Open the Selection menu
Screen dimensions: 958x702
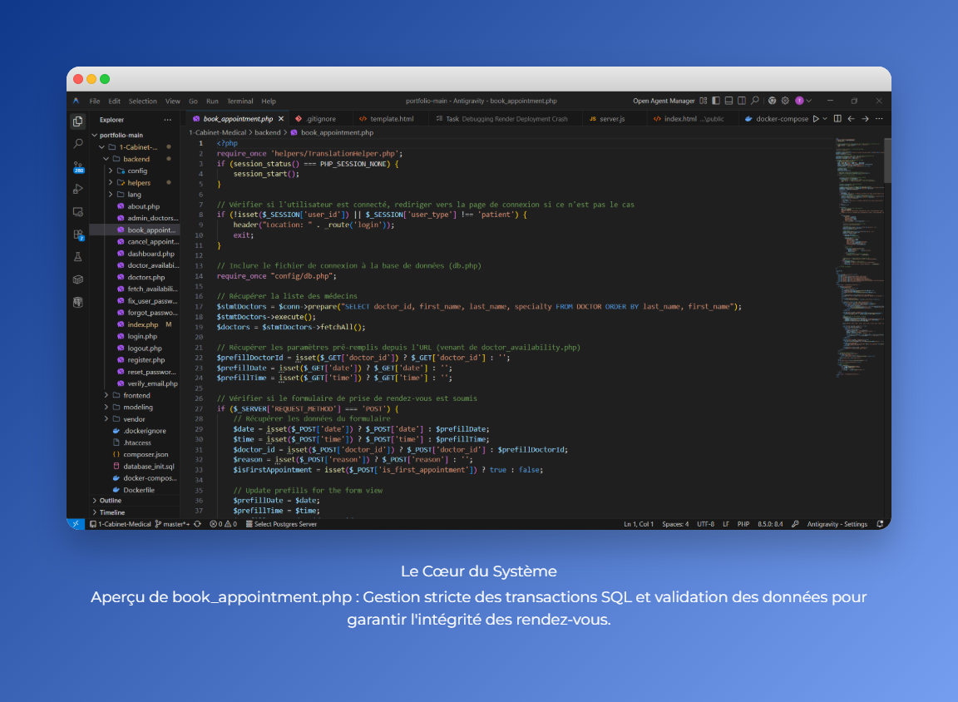click(142, 101)
